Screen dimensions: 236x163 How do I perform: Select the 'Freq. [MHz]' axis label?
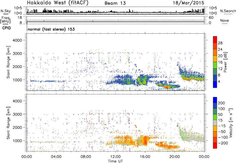click(5, 20)
